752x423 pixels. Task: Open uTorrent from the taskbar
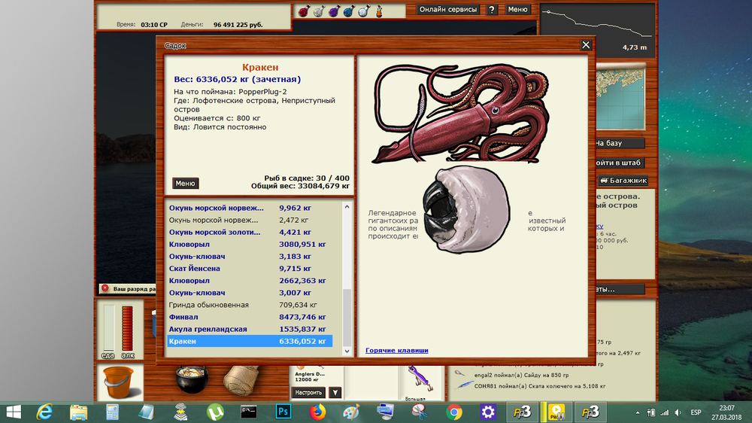(215, 412)
